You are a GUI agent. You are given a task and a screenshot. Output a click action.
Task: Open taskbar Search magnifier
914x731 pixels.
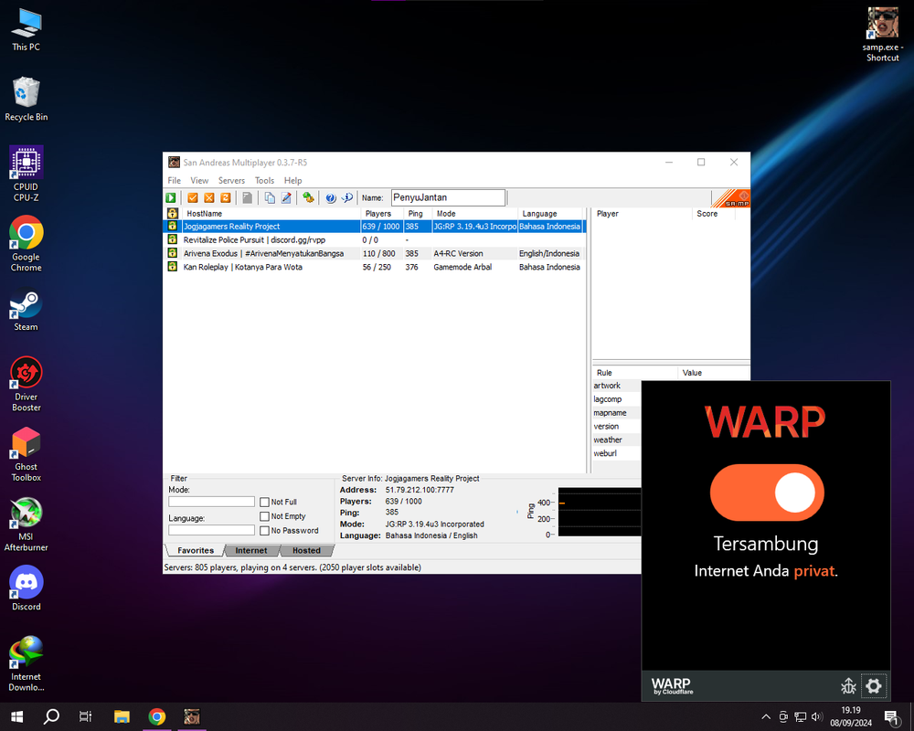(x=51, y=717)
